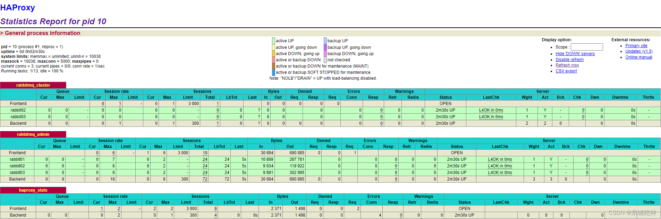This screenshot has width=661, height=219.
Task: Click the '10 869' bytes in value
Action: click(x=267, y=159)
